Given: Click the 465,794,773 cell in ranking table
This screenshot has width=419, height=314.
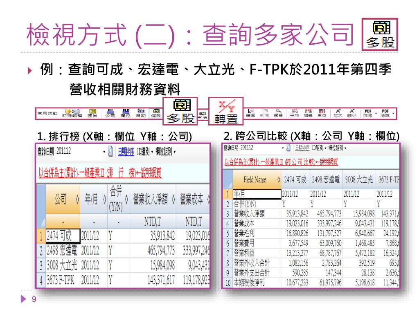Looking at the screenshot, I should coord(152,251).
